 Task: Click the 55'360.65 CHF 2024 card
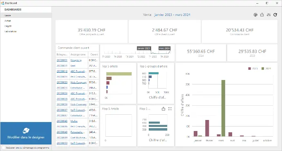tap(201, 53)
